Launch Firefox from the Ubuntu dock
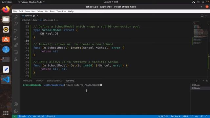Viewport: 210px width, 118px height. [x=6, y=10]
